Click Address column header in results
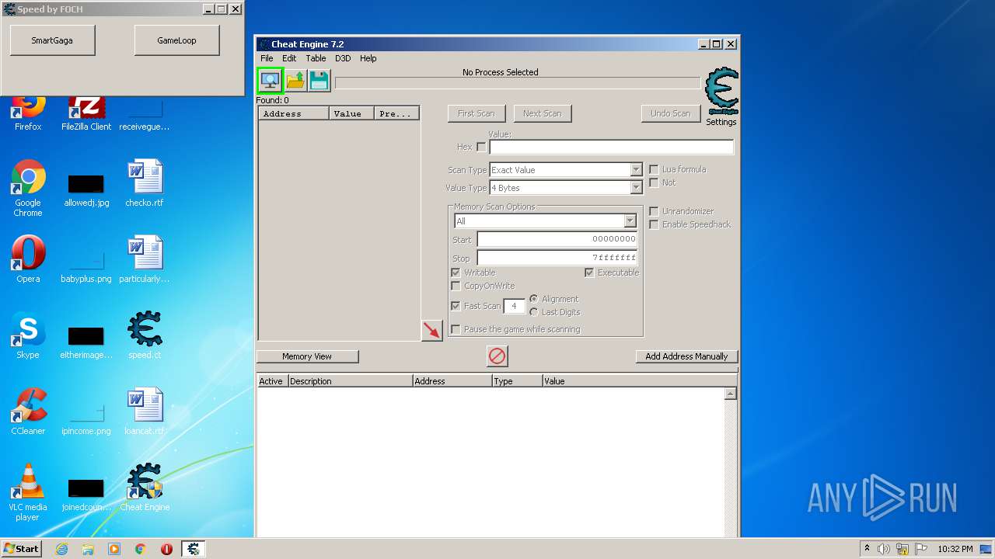This screenshot has height=559, width=995. pyautogui.click(x=294, y=113)
